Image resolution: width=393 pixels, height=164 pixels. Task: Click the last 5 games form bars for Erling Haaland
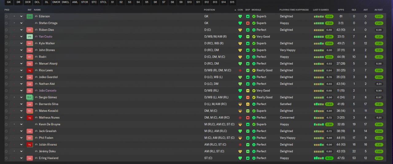tap(319, 158)
